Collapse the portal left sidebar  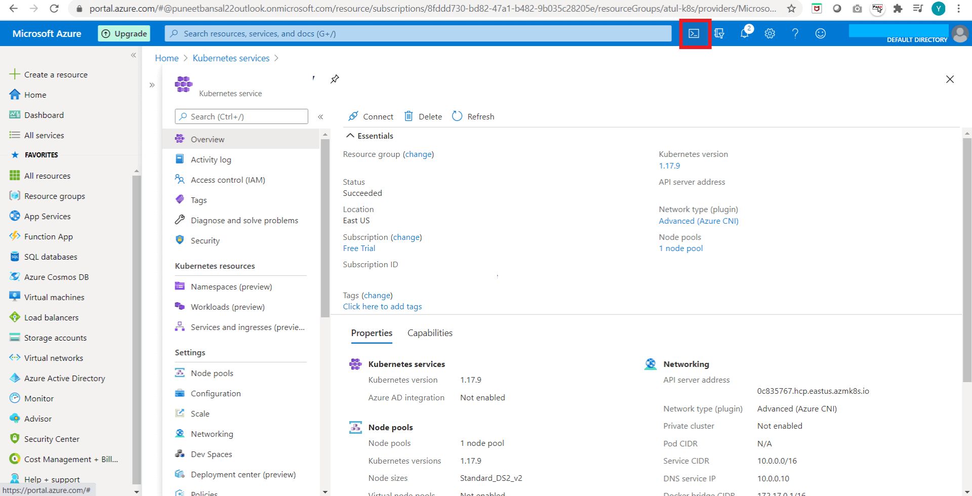pyautogui.click(x=134, y=55)
